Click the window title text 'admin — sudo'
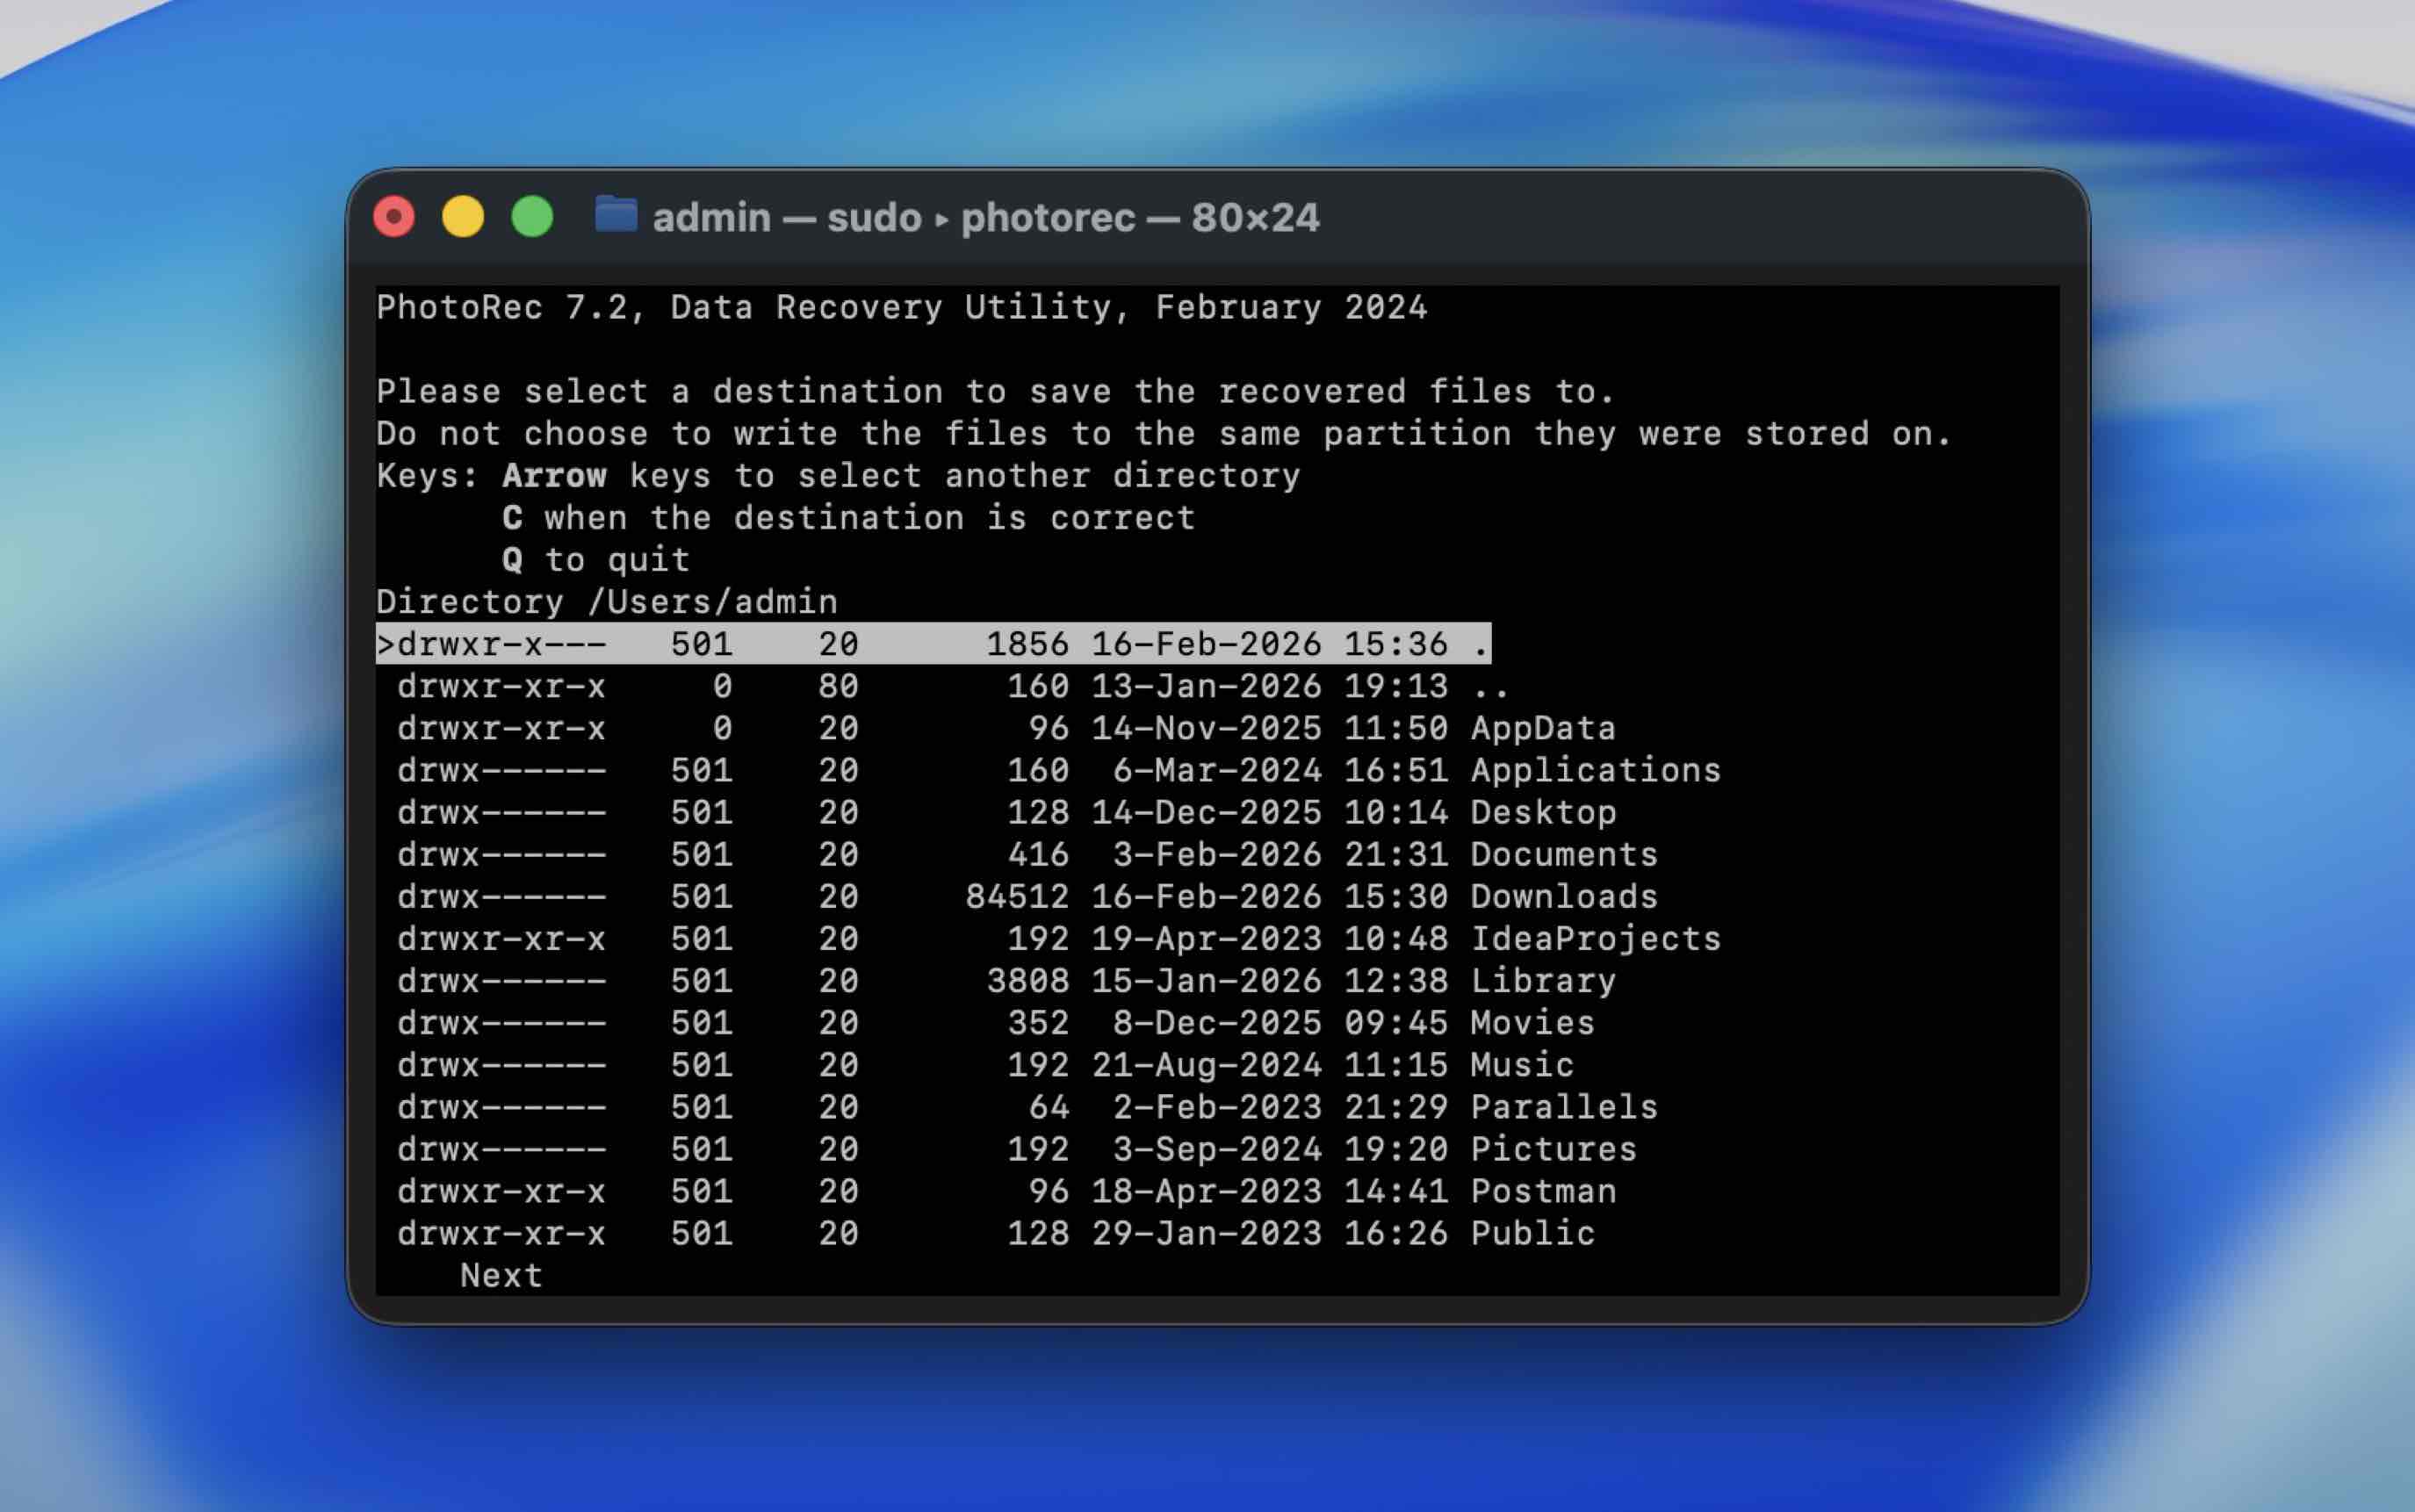Viewport: 2415px width, 1512px height. pyautogui.click(x=786, y=217)
